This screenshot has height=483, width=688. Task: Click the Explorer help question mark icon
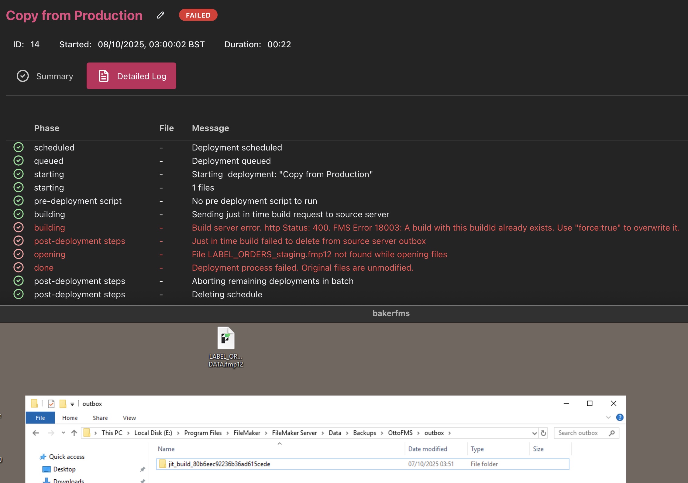(620, 417)
